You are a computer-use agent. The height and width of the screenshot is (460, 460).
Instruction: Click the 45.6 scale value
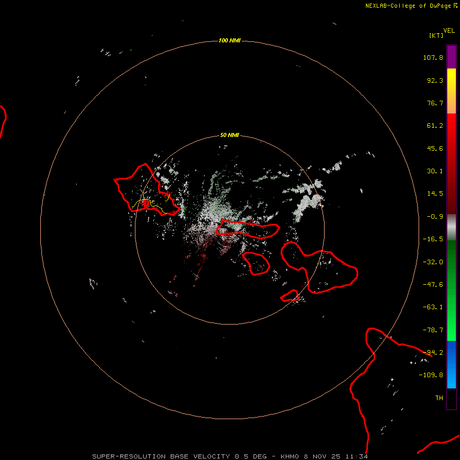pyautogui.click(x=435, y=148)
